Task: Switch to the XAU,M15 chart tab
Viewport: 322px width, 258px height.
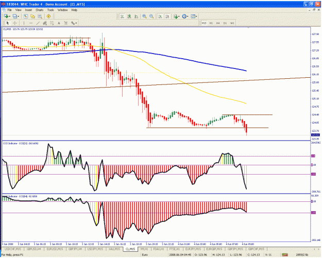Action: pos(114,249)
